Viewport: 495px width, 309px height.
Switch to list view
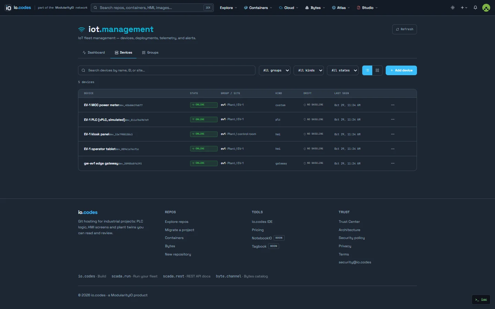click(367, 70)
